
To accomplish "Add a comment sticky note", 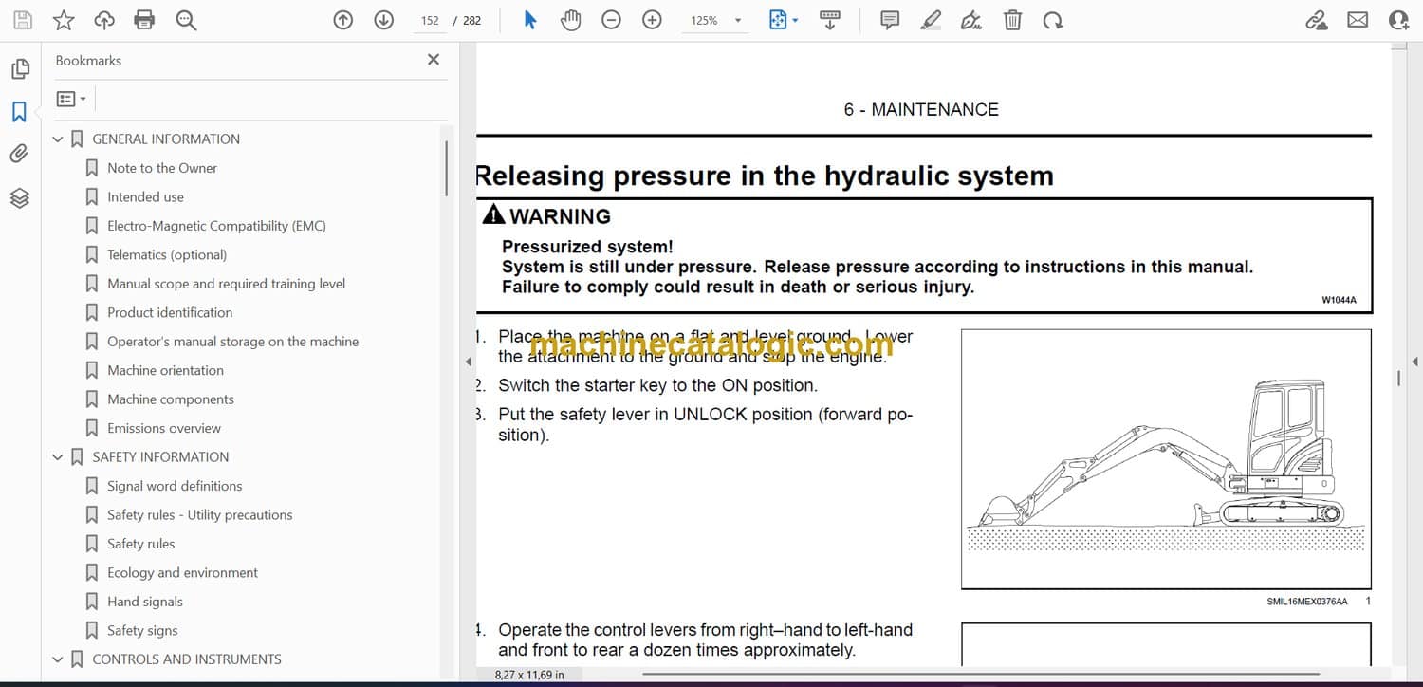I will coord(889,20).
